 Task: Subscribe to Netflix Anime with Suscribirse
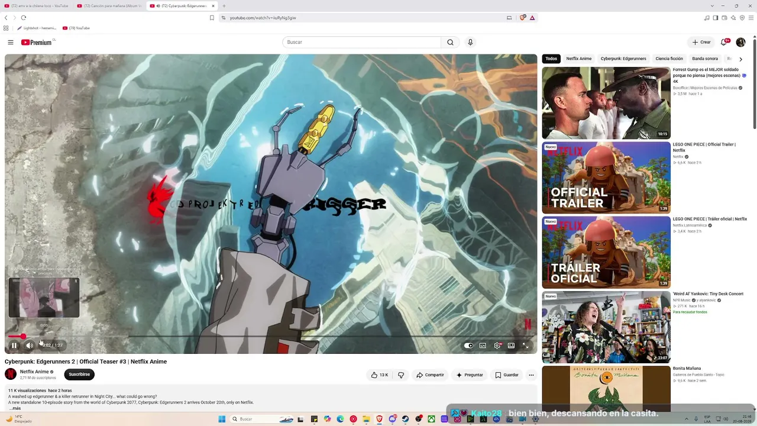pos(79,374)
